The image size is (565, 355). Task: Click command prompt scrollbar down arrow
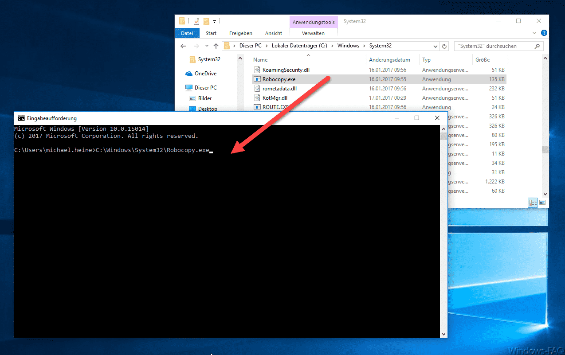click(x=443, y=334)
